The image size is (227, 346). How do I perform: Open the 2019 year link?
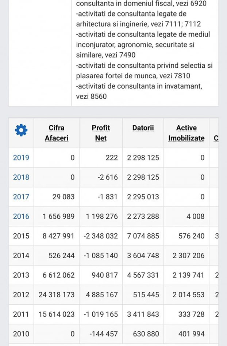(x=21, y=158)
